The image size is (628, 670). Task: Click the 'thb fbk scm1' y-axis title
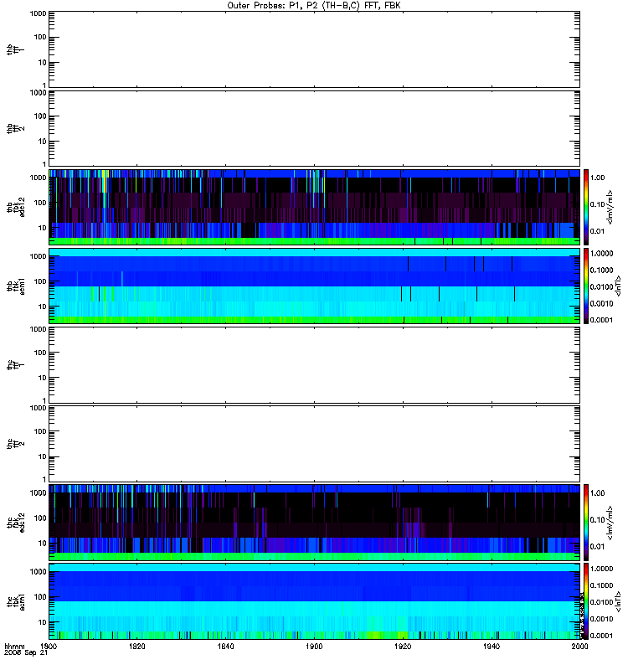[16, 286]
